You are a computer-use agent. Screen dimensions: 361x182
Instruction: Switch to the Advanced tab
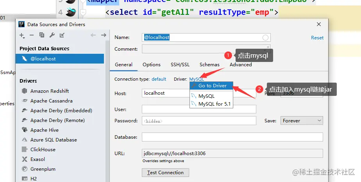(x=241, y=65)
